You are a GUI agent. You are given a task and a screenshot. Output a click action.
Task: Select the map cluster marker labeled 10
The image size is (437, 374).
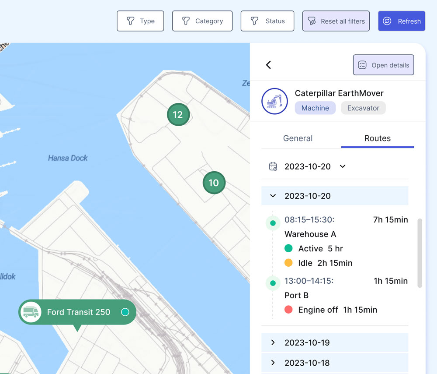coord(214,183)
